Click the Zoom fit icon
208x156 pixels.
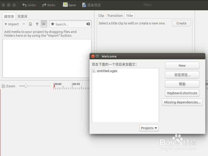click(x=3, y=86)
